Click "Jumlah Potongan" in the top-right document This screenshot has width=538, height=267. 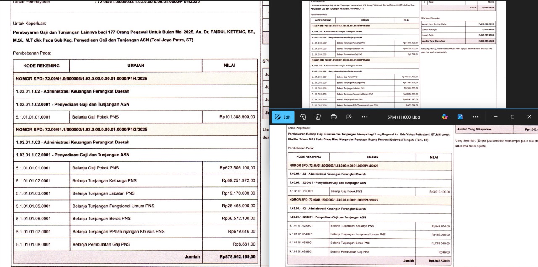coord(430,30)
